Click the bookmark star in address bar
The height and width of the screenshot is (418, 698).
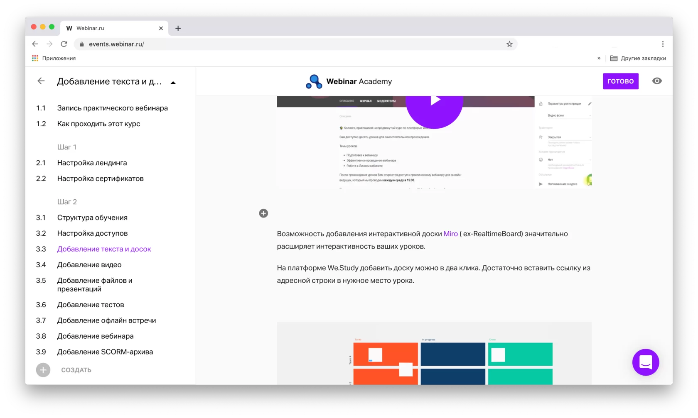509,44
